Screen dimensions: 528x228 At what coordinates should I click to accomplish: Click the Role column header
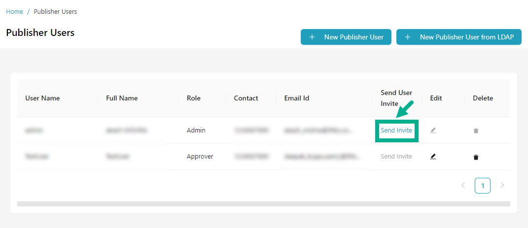(194, 98)
